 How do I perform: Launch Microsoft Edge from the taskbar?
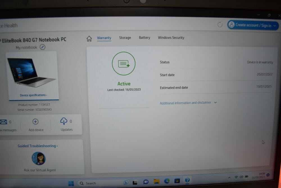point(167,181)
